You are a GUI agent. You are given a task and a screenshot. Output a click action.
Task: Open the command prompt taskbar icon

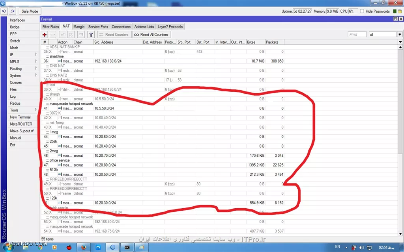(x=127, y=247)
